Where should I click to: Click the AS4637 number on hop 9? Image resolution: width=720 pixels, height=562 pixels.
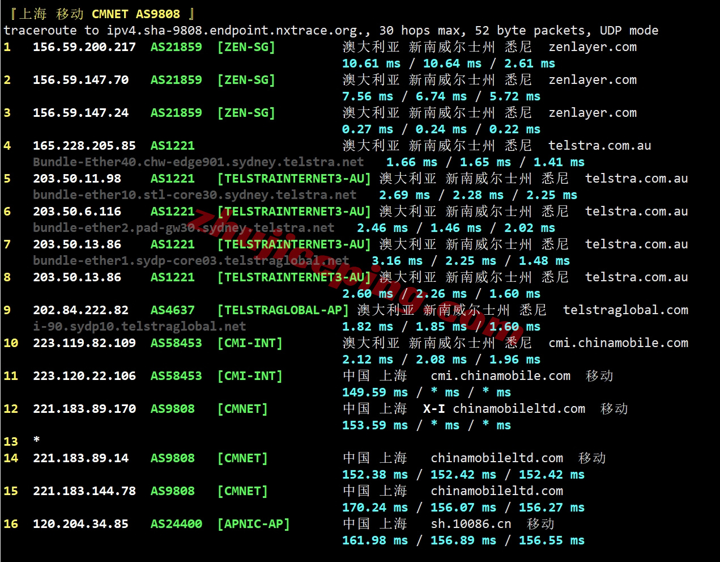tap(172, 310)
